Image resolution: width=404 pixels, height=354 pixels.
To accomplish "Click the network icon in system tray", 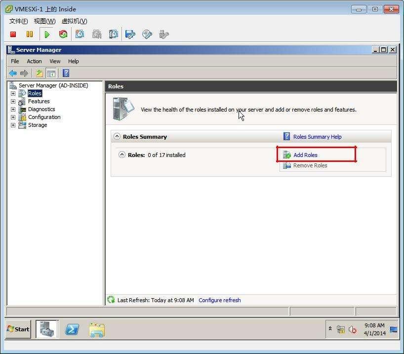I will [341, 329].
